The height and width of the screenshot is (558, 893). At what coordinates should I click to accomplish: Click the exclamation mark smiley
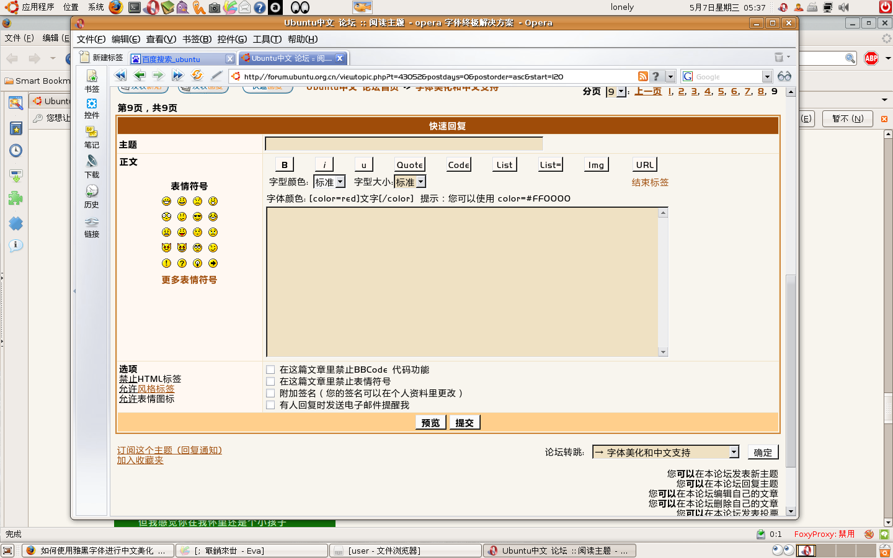166,263
